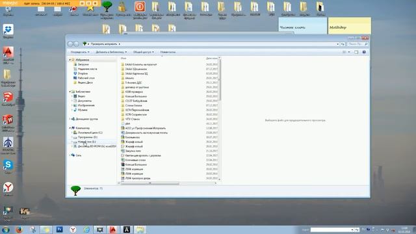Screen dimensions: 416x234
Task: Select the padlock icon on the desktop
Action: tap(122, 7)
